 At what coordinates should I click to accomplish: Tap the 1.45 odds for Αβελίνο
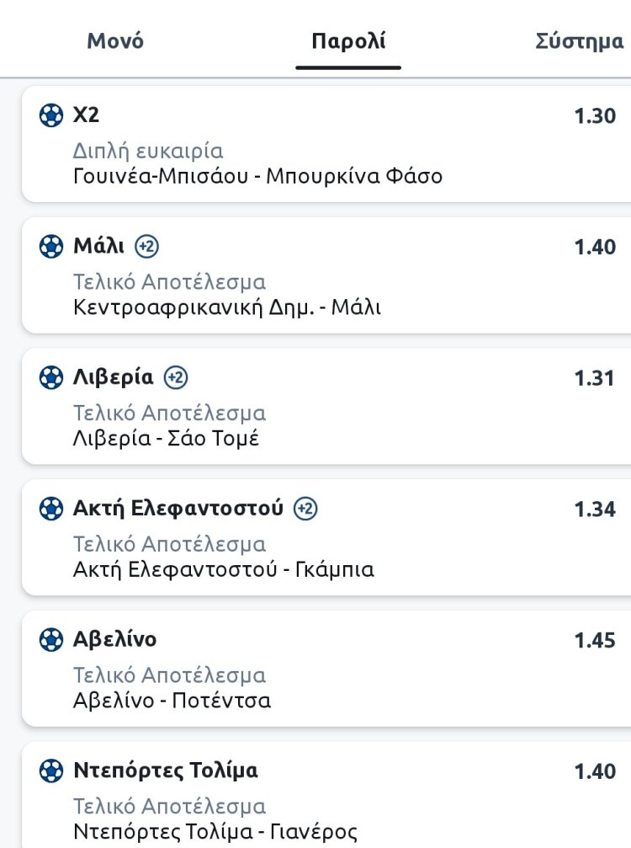click(595, 640)
